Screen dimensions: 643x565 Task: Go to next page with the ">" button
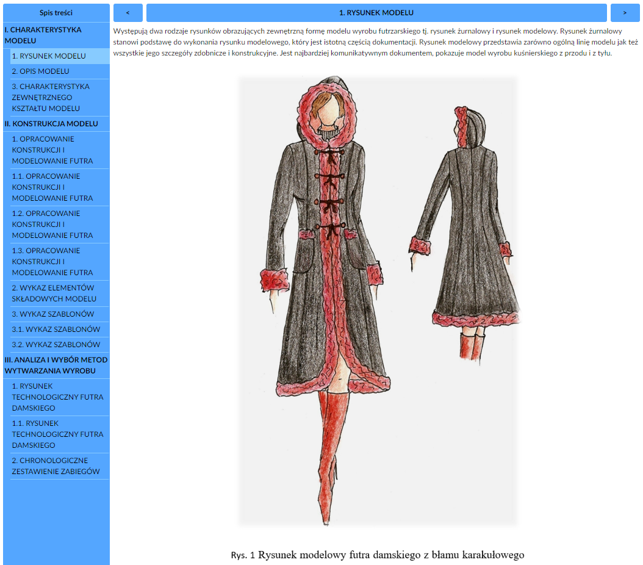pyautogui.click(x=625, y=13)
